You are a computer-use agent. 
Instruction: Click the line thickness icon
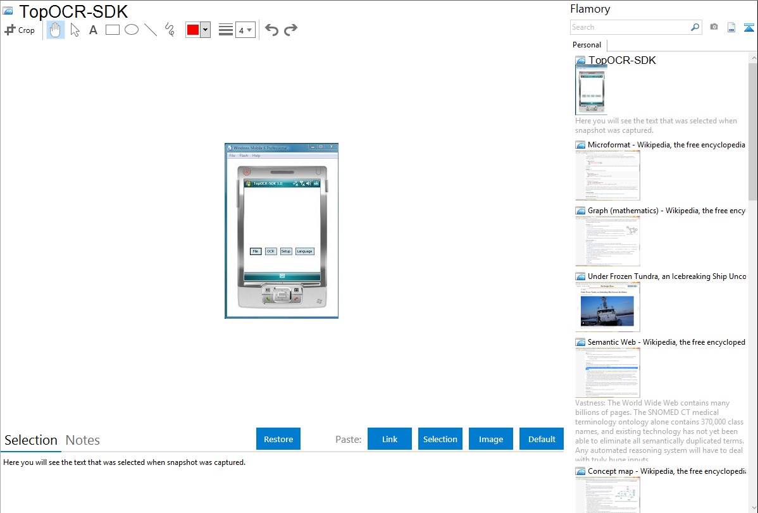(226, 30)
